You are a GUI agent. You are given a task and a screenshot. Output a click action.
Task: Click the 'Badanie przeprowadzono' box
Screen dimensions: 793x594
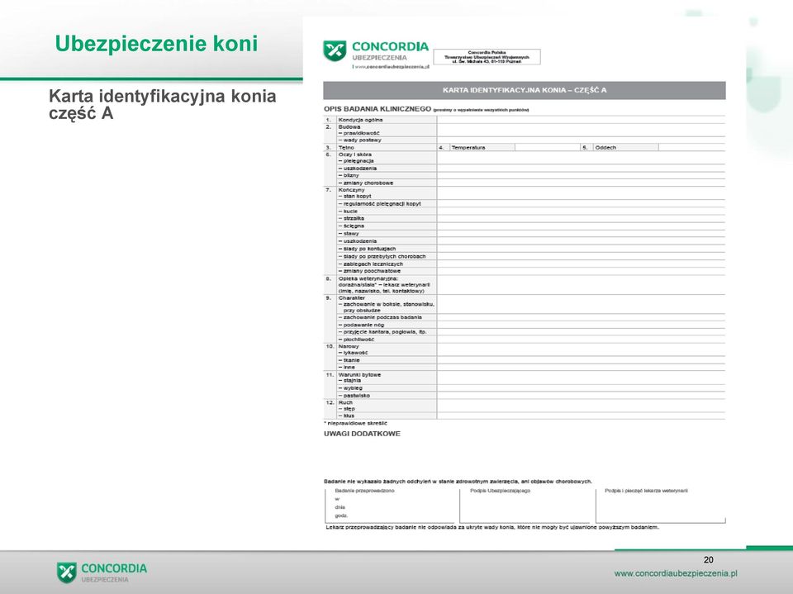point(389,505)
